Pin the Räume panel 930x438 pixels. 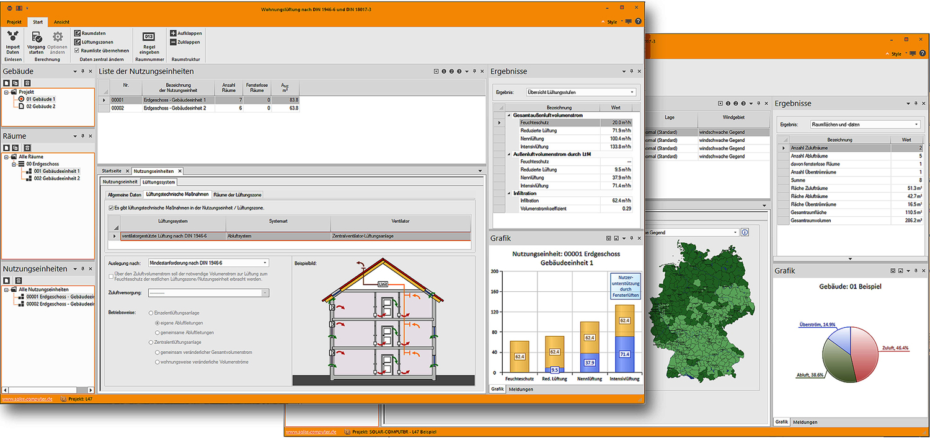click(x=83, y=136)
